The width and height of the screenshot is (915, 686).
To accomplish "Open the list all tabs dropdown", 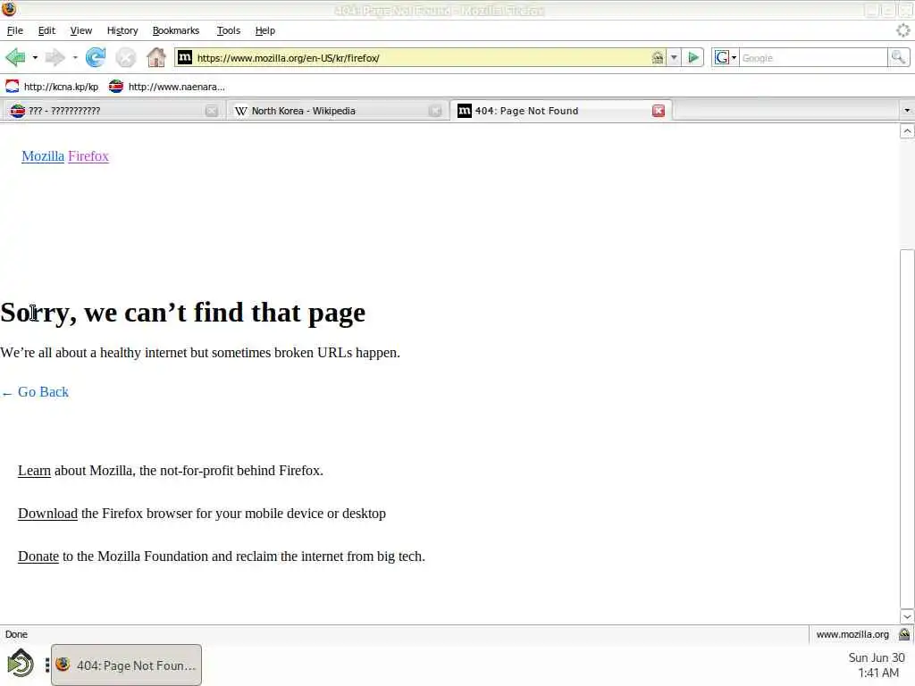I will pyautogui.click(x=906, y=110).
